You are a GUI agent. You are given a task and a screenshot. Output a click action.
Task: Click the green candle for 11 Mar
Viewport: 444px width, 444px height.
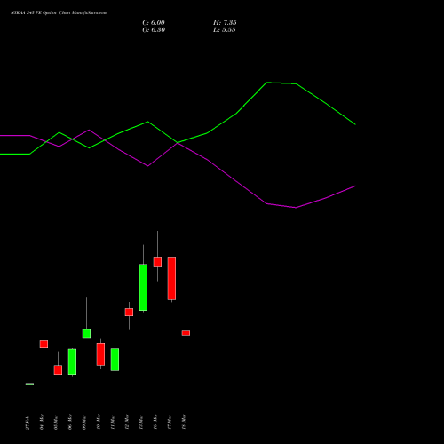pos(115,360)
